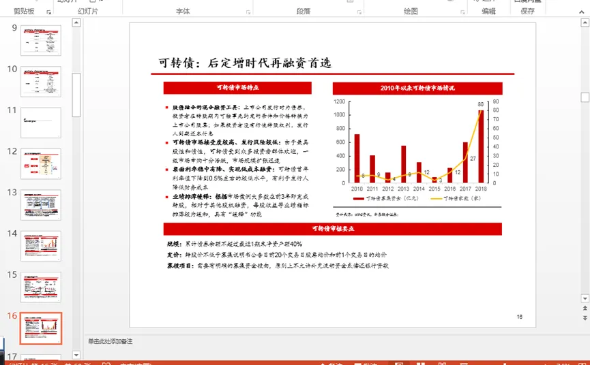The image size is (590, 365).
Task: Select slide 14 thumbnail
Action: (41, 246)
